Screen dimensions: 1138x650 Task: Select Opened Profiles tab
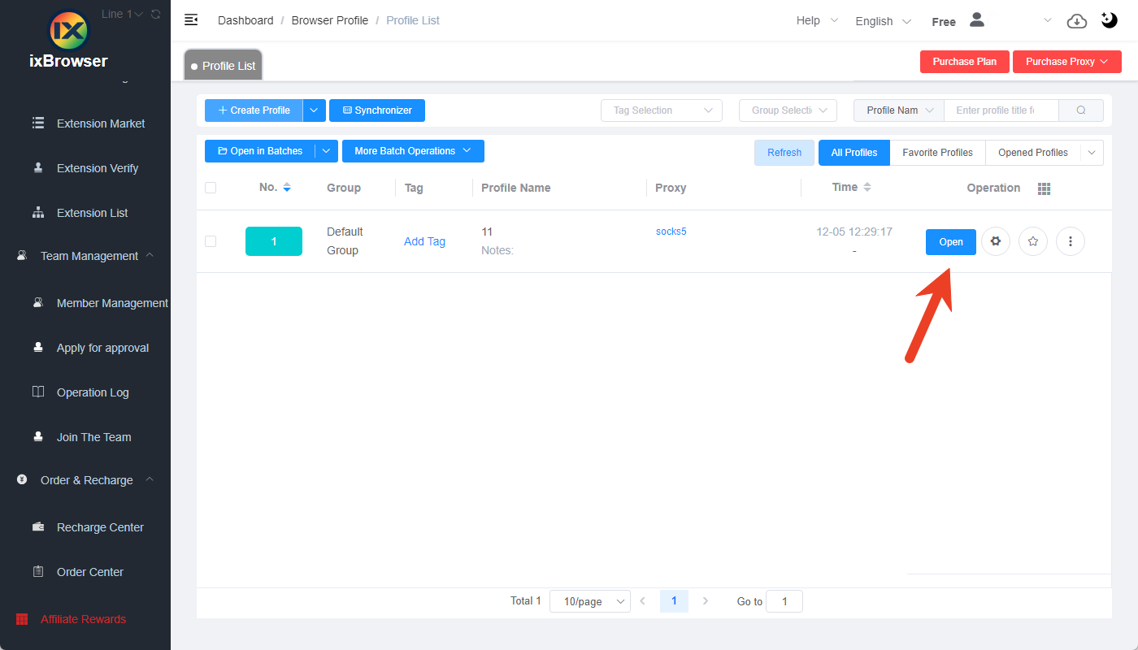click(x=1032, y=153)
